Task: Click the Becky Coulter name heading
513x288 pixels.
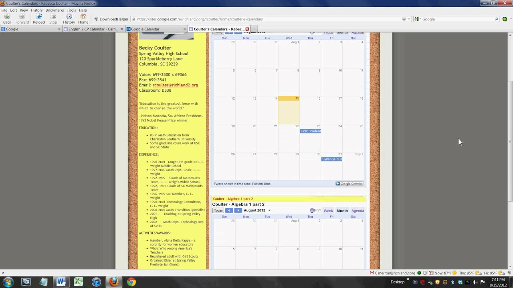Action: coord(155,48)
